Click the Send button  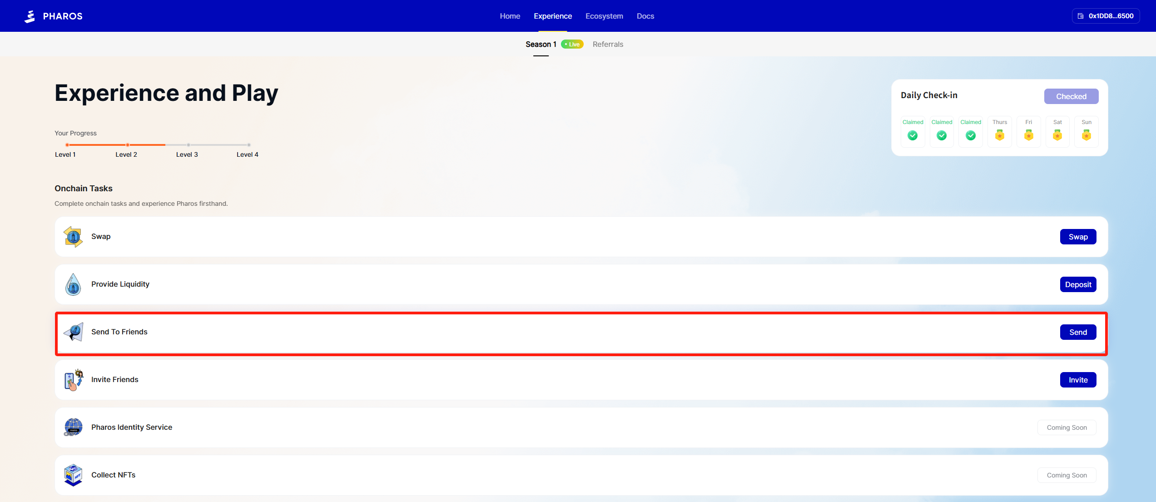pyautogui.click(x=1078, y=332)
